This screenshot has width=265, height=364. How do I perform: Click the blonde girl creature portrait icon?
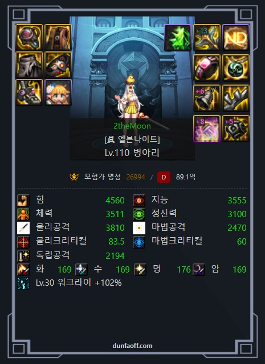(x=58, y=92)
